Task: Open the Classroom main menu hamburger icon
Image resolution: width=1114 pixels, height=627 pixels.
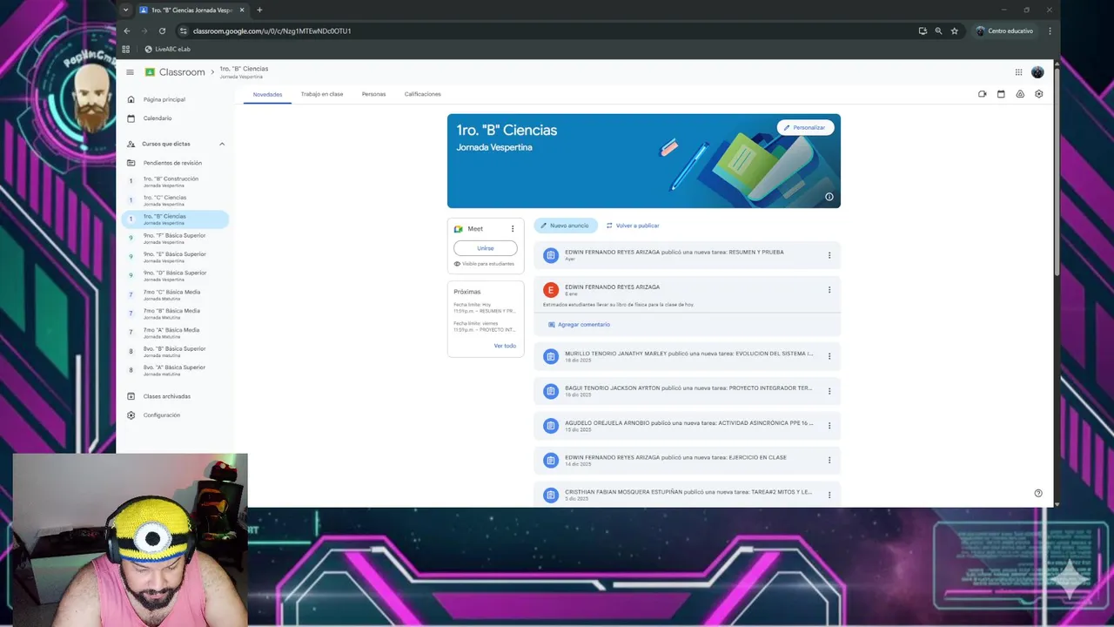Action: [130, 72]
